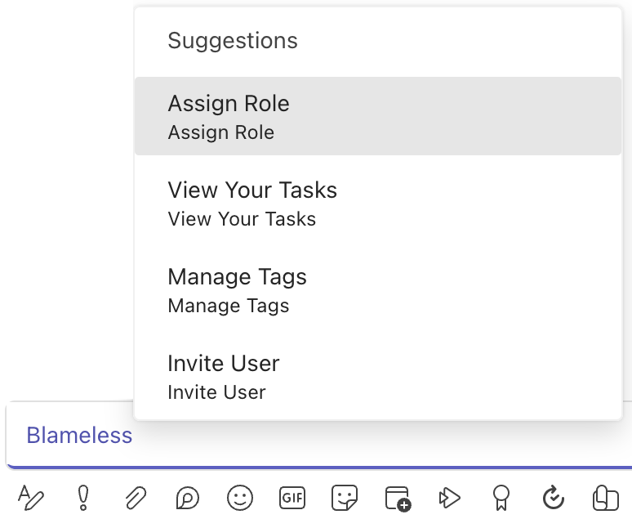The height and width of the screenshot is (528, 632).
Task: Attach a file using paperclip icon
Action: click(135, 498)
